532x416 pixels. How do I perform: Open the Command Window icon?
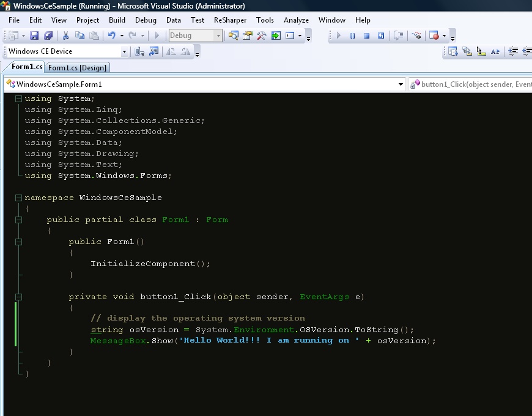click(290, 35)
